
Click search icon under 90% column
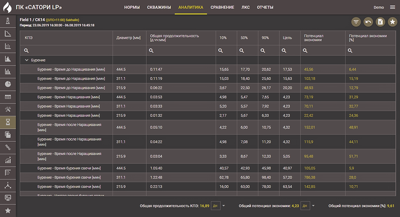coord(263,51)
